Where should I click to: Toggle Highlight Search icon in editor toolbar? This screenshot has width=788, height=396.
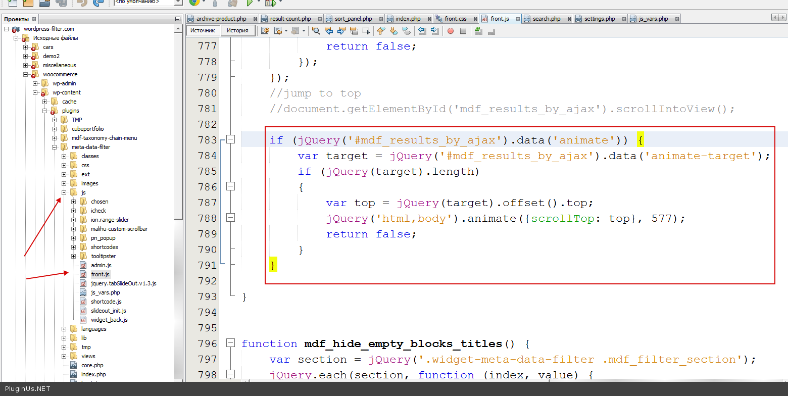(354, 31)
